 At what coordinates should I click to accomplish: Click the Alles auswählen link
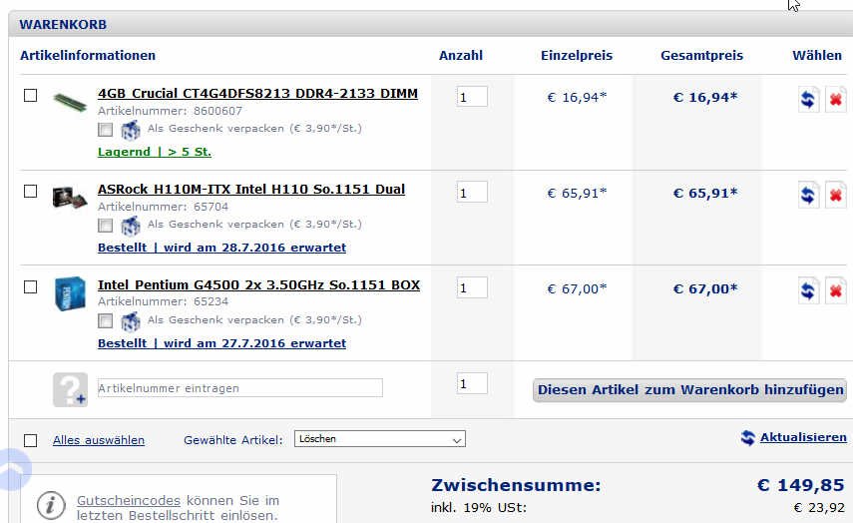pyautogui.click(x=99, y=440)
